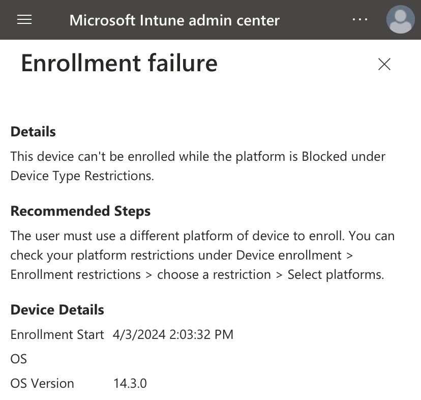Click the 'Select platforms' step text
Viewport: 421px width, 400px height.
(x=336, y=275)
